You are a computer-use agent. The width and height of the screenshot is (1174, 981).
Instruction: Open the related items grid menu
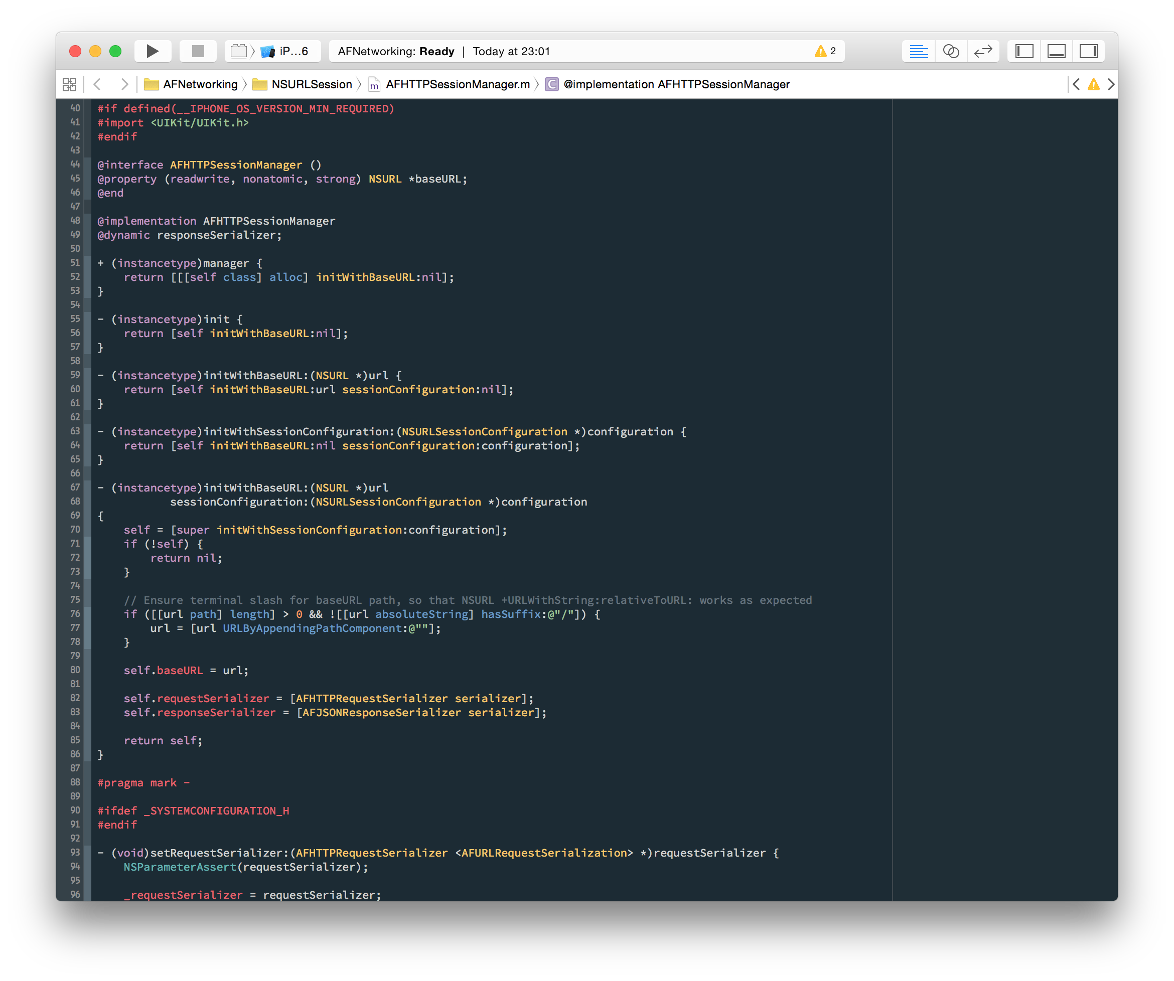tap(69, 84)
